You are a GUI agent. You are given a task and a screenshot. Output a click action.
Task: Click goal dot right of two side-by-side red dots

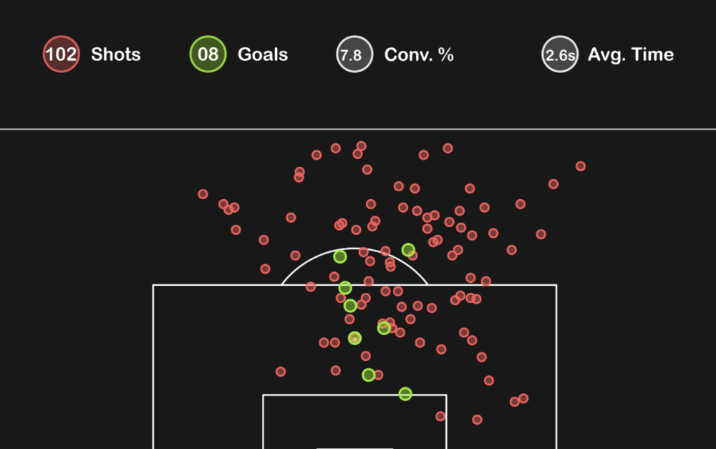(x=355, y=338)
